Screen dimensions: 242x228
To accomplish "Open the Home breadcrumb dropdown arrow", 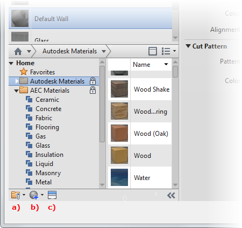I will point(29,51).
